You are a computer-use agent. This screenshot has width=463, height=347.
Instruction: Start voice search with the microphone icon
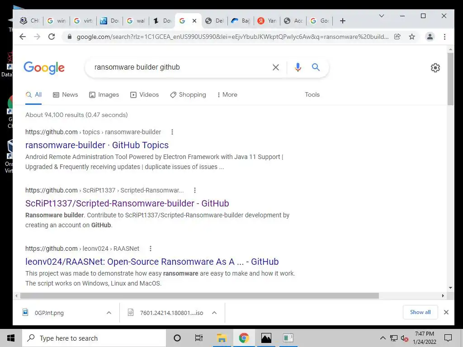pyautogui.click(x=298, y=67)
